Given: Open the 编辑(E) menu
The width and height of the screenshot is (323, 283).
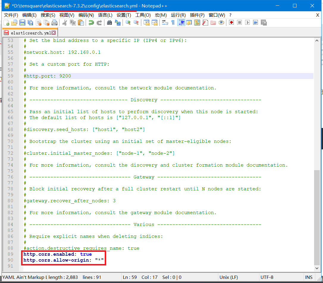Looking at the screenshot, I should point(29,15).
